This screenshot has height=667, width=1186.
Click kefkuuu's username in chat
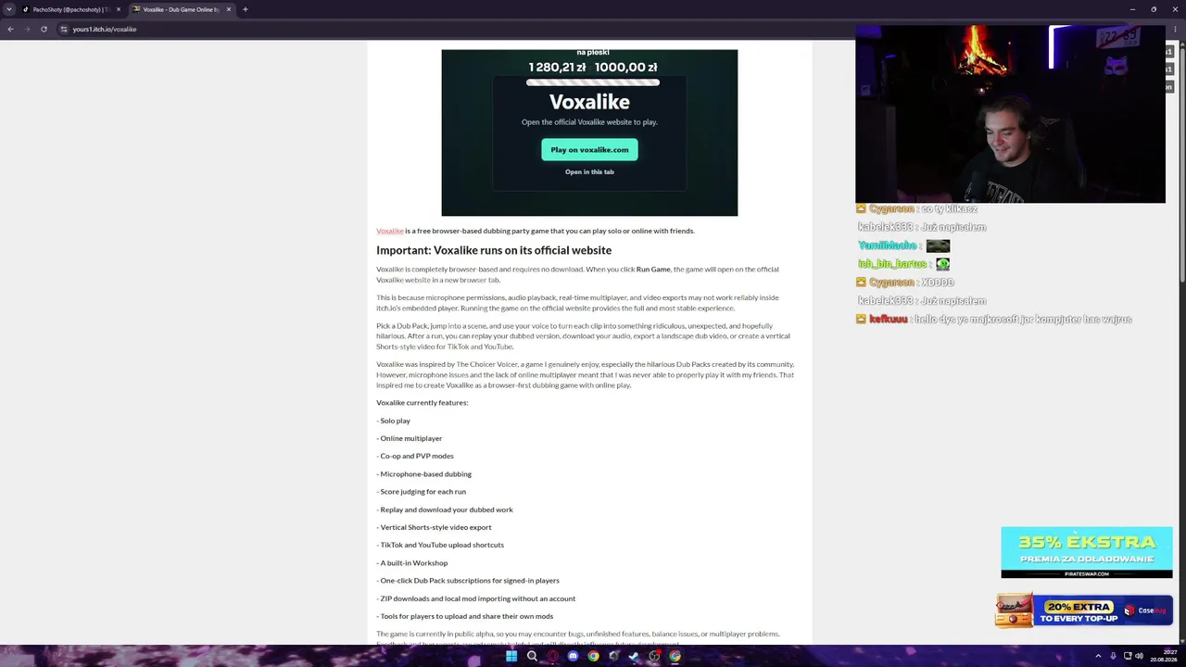(889, 319)
